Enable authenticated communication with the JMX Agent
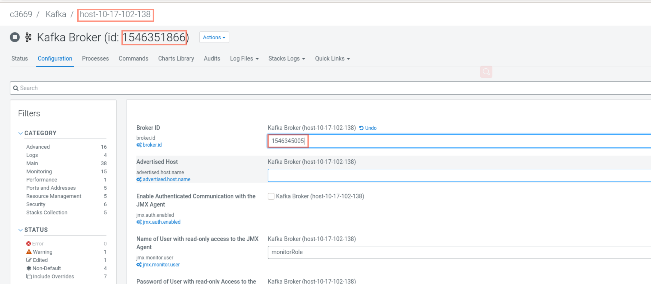The width and height of the screenshot is (651, 284). [x=271, y=196]
